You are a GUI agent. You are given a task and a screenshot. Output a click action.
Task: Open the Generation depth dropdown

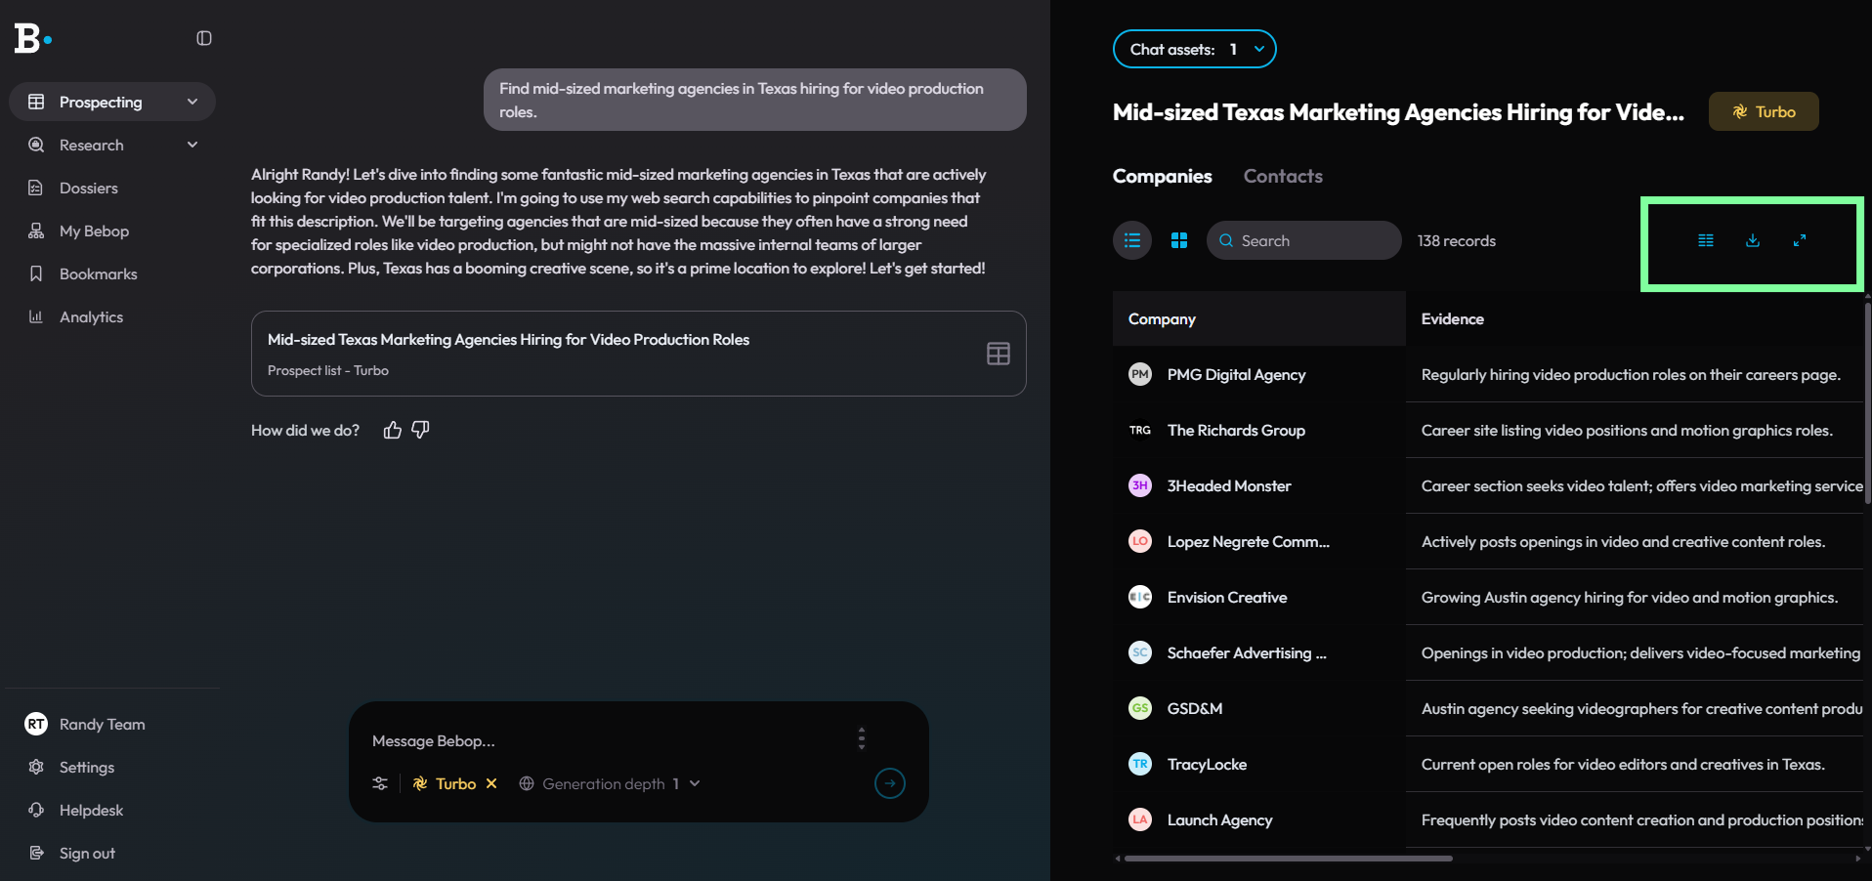[609, 783]
